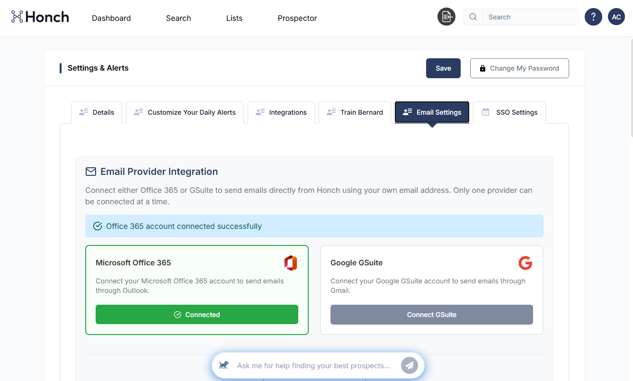The width and height of the screenshot is (633, 381).
Task: Click the lock icon on Change My Password
Action: [x=482, y=68]
